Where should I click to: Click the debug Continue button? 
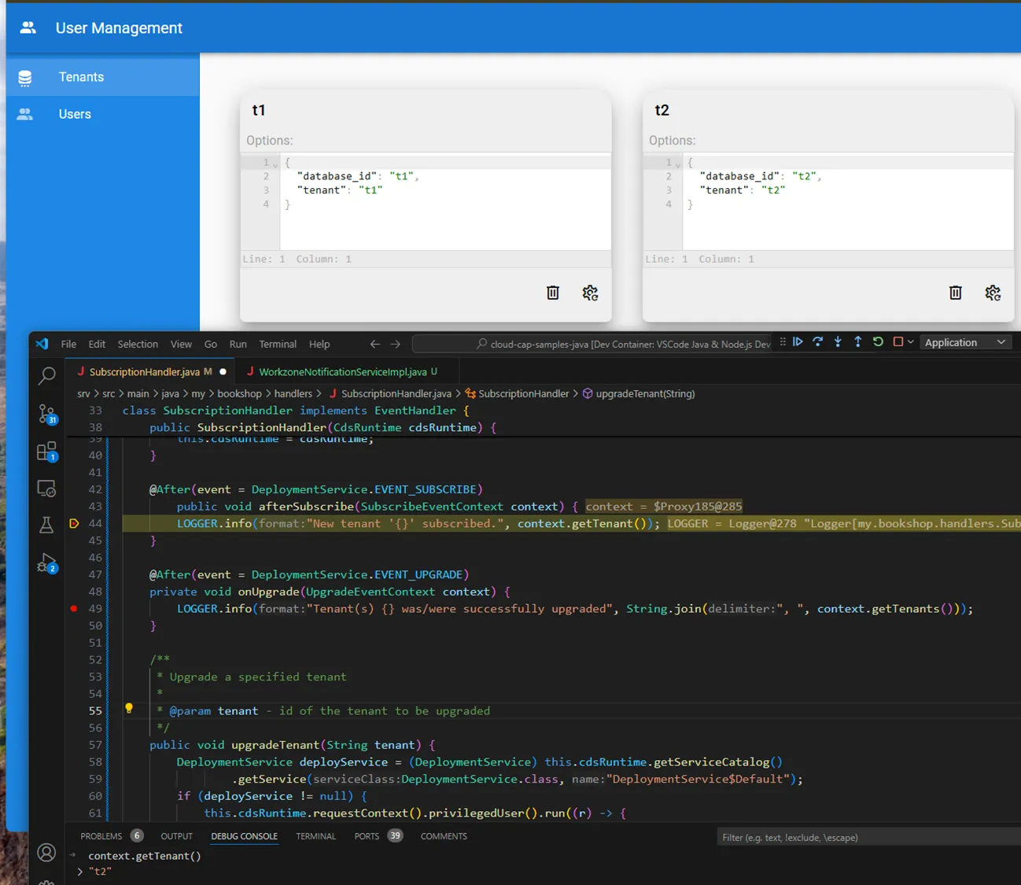point(798,342)
